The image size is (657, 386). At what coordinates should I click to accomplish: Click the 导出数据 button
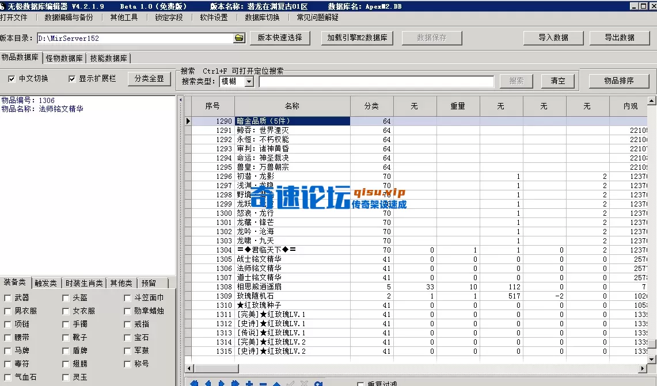tap(620, 37)
